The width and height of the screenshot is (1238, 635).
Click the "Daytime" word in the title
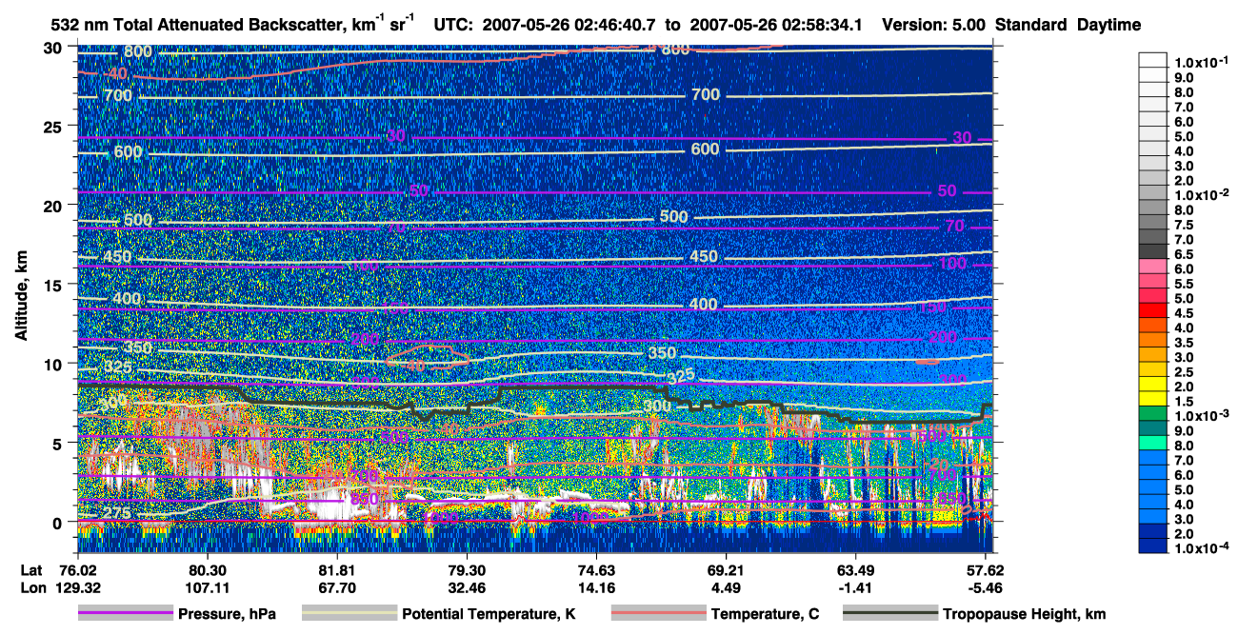(x=1108, y=24)
